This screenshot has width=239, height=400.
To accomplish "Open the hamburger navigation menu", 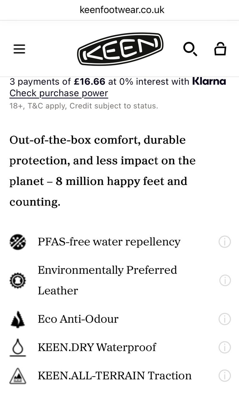I will point(19,49).
